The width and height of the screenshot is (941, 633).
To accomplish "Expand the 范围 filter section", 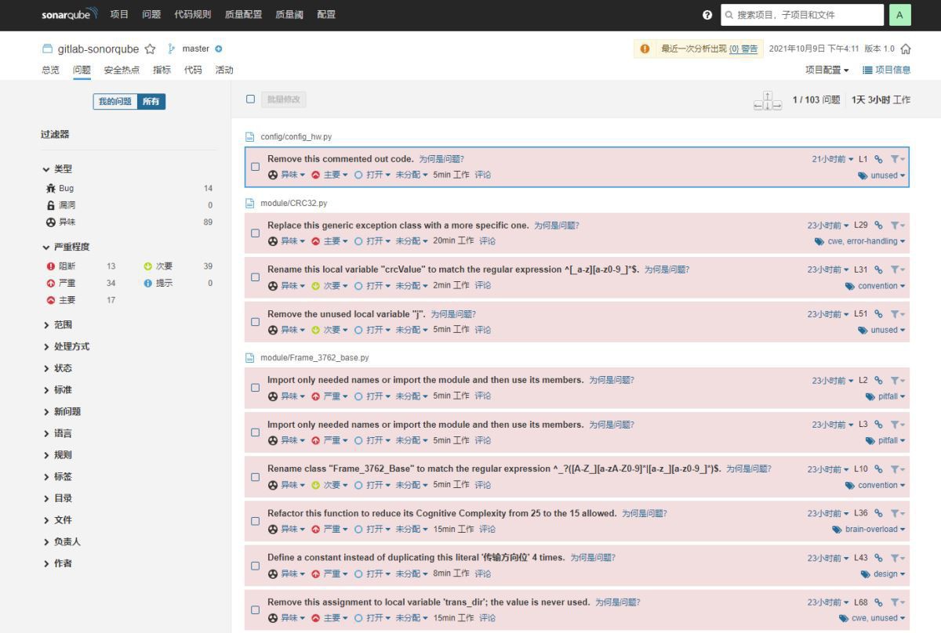I will point(58,324).
